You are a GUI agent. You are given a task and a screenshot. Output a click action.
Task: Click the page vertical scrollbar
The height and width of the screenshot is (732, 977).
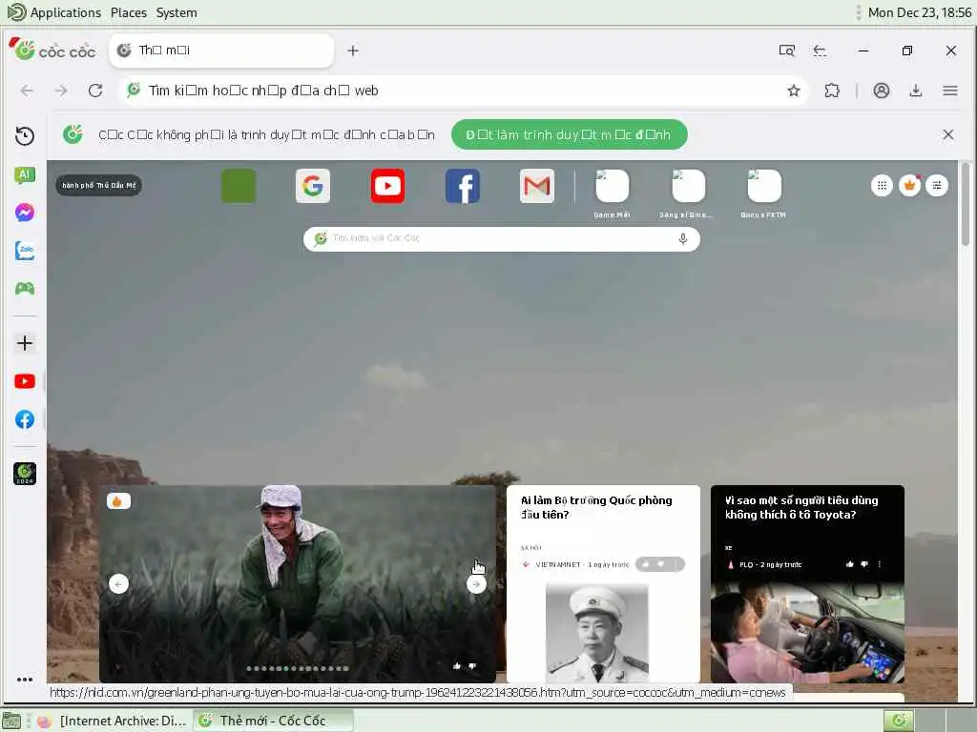coord(966,203)
